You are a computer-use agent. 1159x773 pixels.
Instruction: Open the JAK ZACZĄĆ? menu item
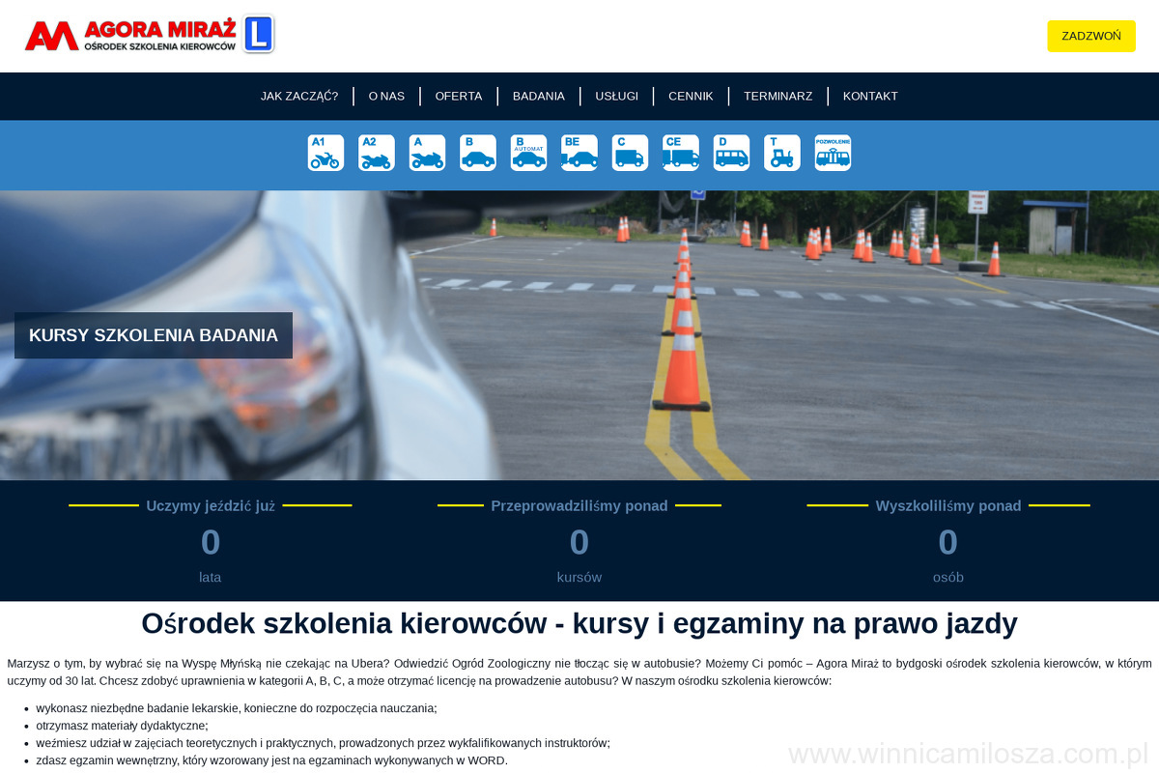click(x=299, y=96)
